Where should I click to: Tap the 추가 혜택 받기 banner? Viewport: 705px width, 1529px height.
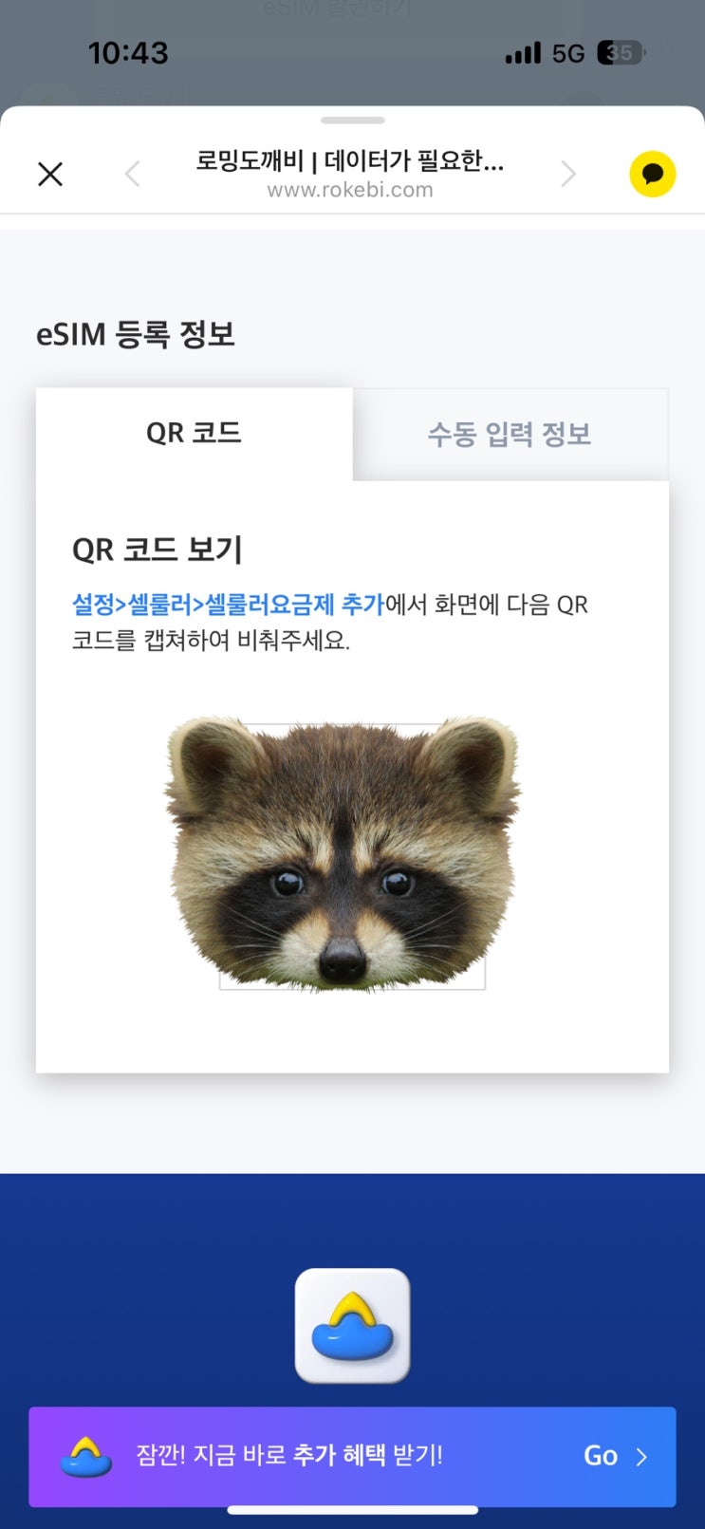pos(352,1457)
